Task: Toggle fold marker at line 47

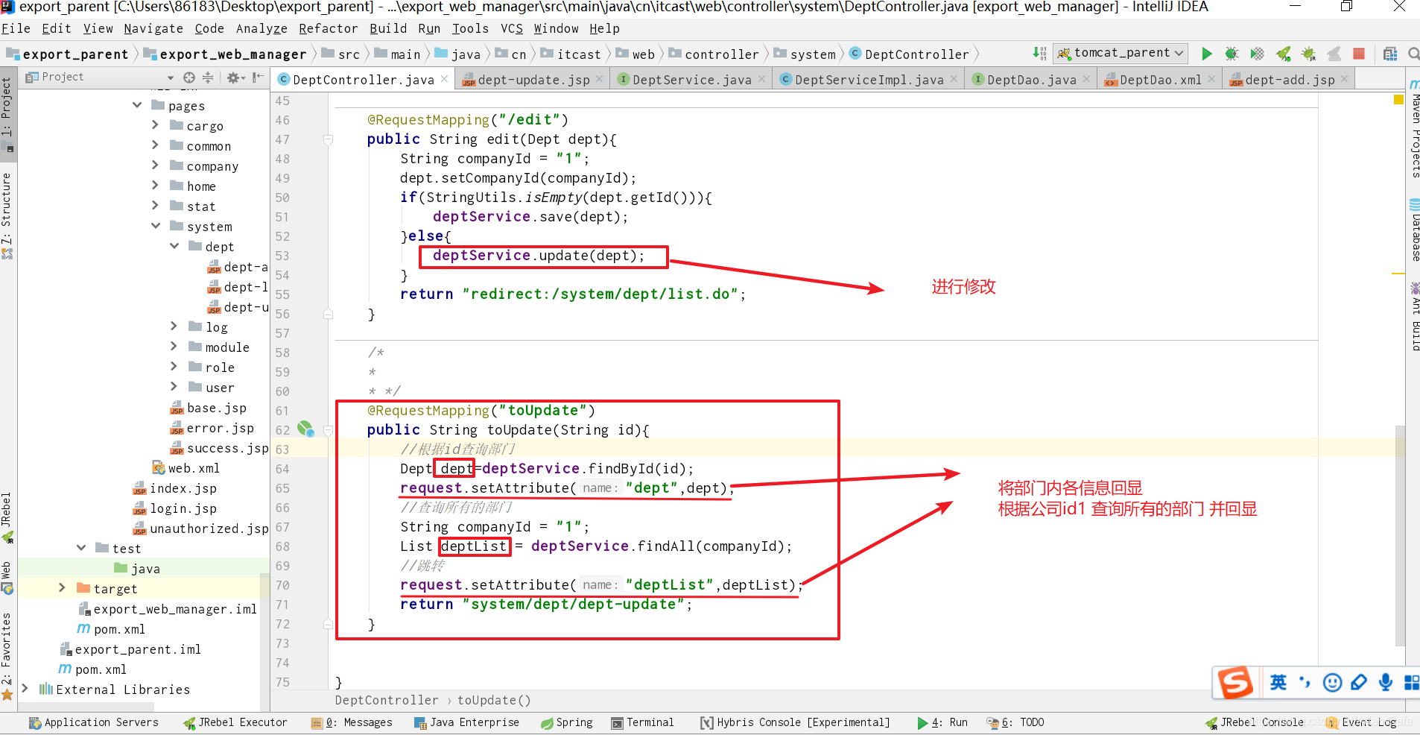Action: tap(328, 139)
